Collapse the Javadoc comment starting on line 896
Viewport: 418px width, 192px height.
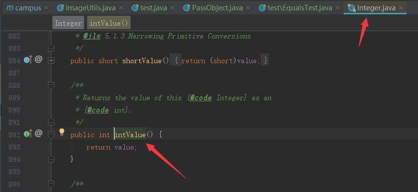[51, 184]
